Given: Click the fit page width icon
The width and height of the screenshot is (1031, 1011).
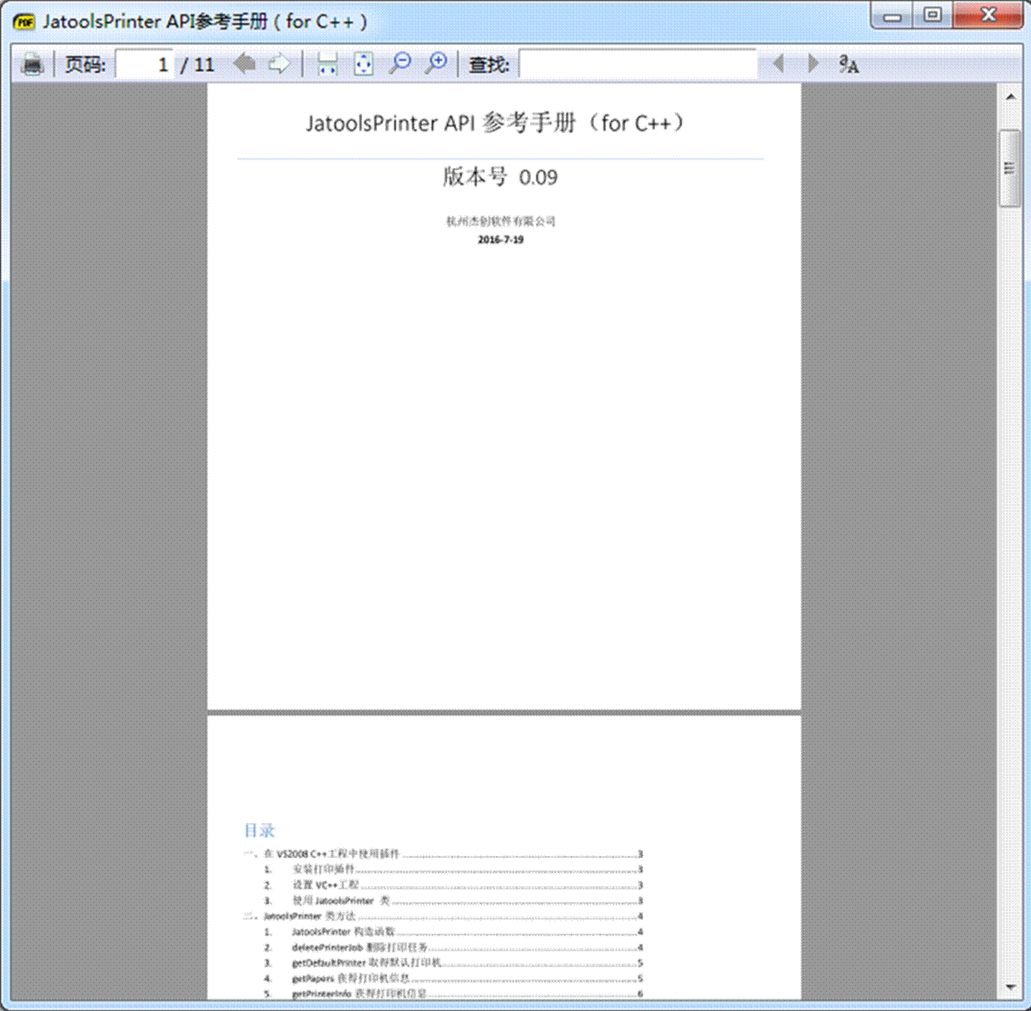Looking at the screenshot, I should click(328, 65).
